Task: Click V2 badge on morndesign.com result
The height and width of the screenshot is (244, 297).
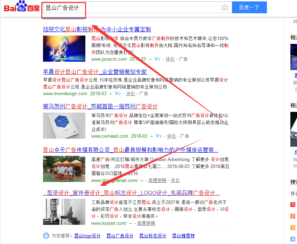Action: tap(118, 94)
